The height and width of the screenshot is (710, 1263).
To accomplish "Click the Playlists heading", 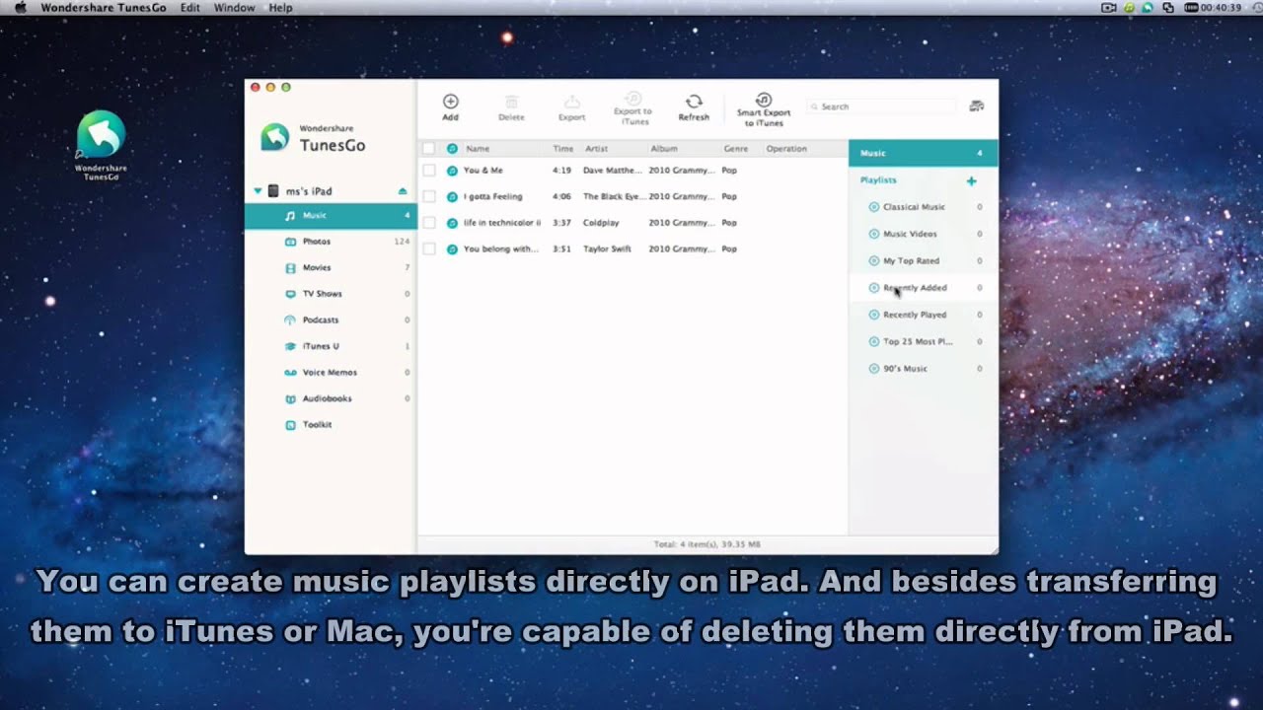I will pyautogui.click(x=878, y=180).
